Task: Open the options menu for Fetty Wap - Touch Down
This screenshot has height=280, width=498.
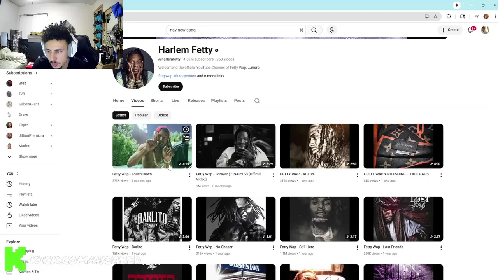Action: click(189, 175)
